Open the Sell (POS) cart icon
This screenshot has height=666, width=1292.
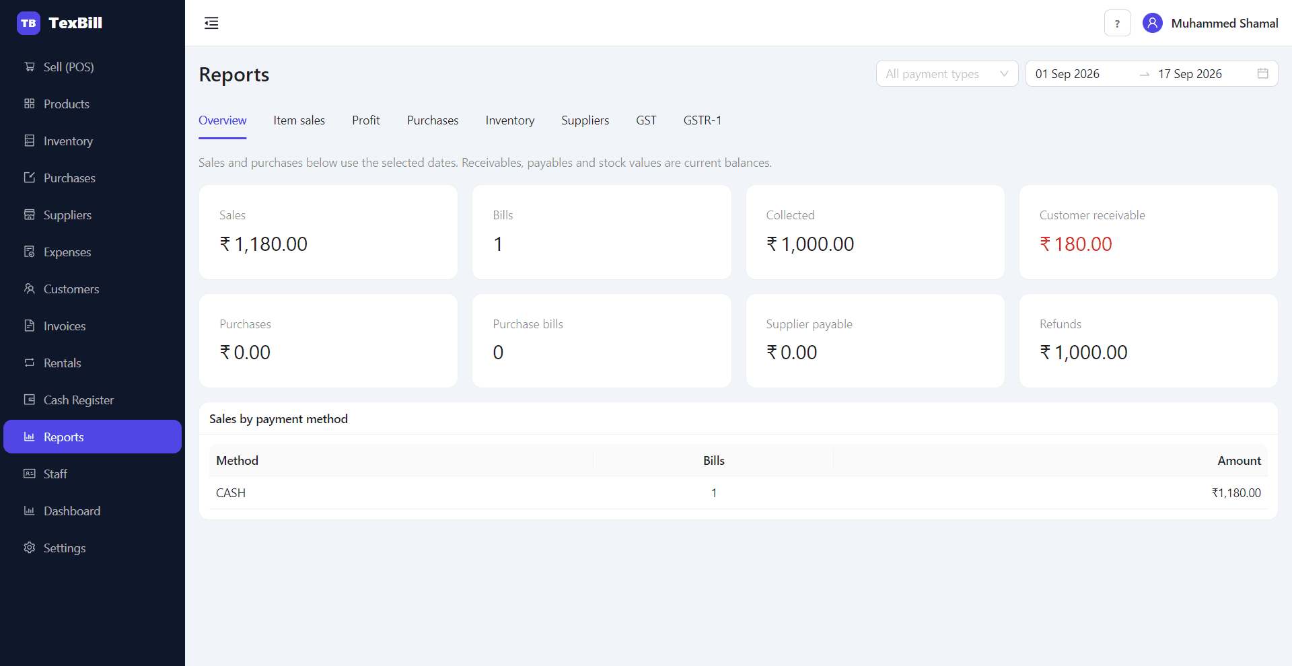(x=30, y=67)
